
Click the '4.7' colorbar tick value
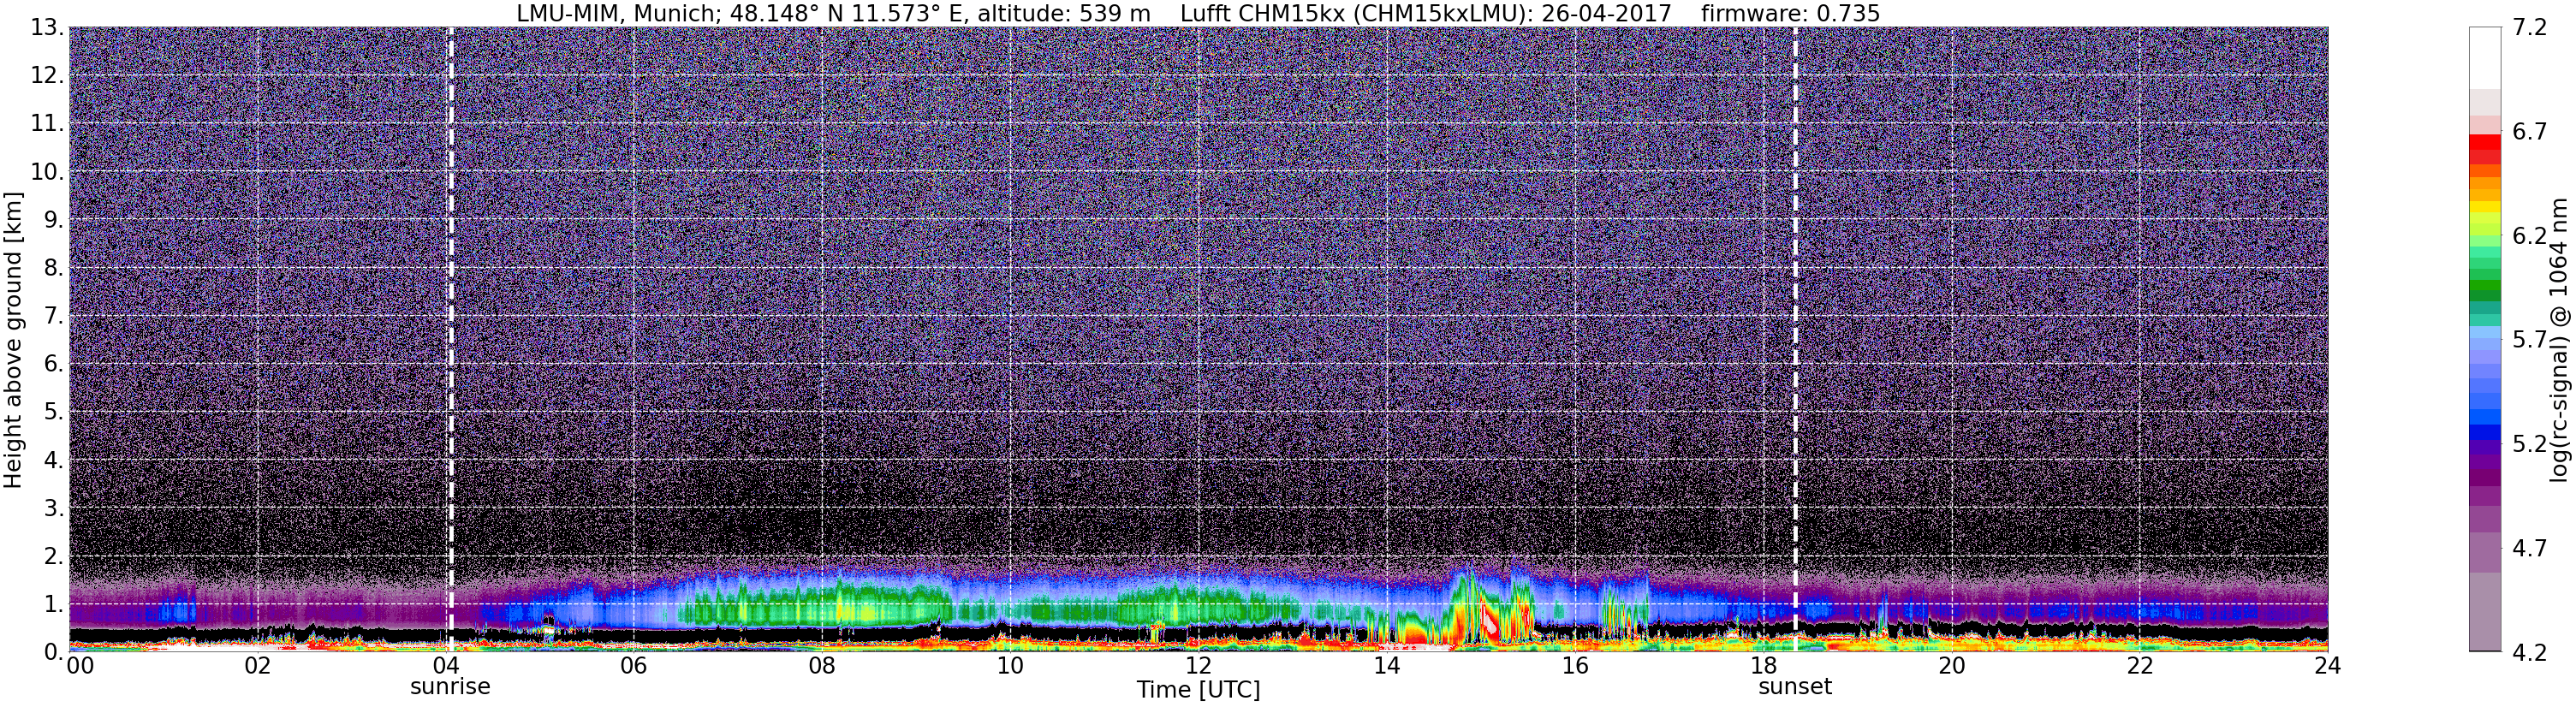click(2529, 548)
